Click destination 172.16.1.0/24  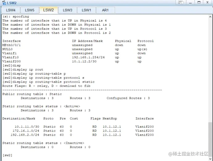26,131
